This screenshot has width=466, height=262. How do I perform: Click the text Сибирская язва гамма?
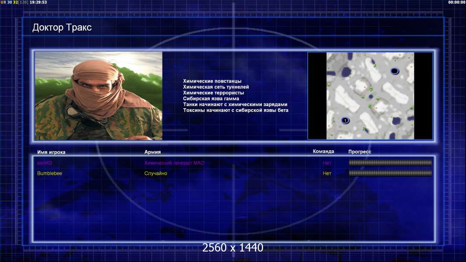211,99
